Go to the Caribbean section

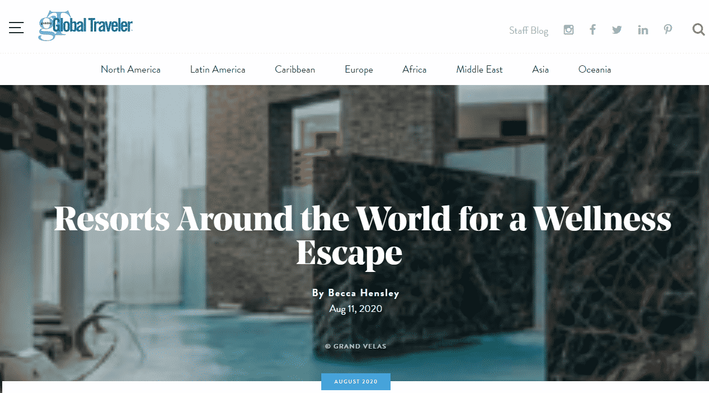[295, 70]
